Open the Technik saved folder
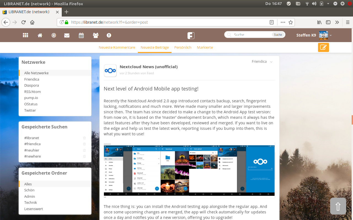 (x=30, y=202)
